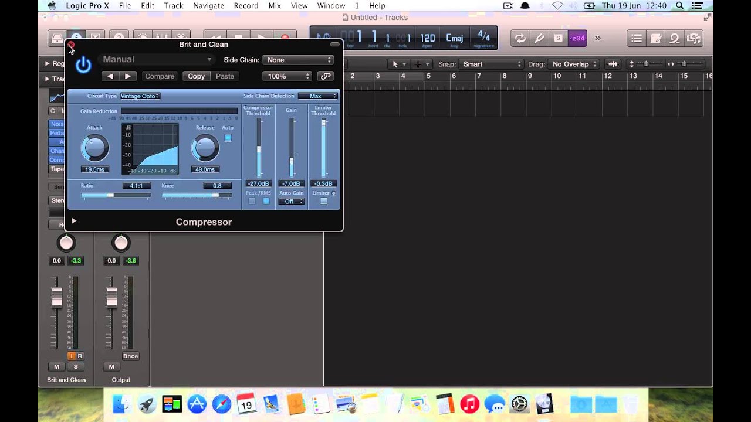Screen dimensions: 751x422
Task: Open the Mix menu
Action: point(275,6)
